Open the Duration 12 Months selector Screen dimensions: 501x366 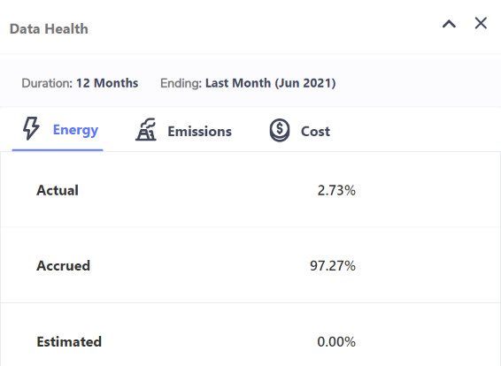80,83
